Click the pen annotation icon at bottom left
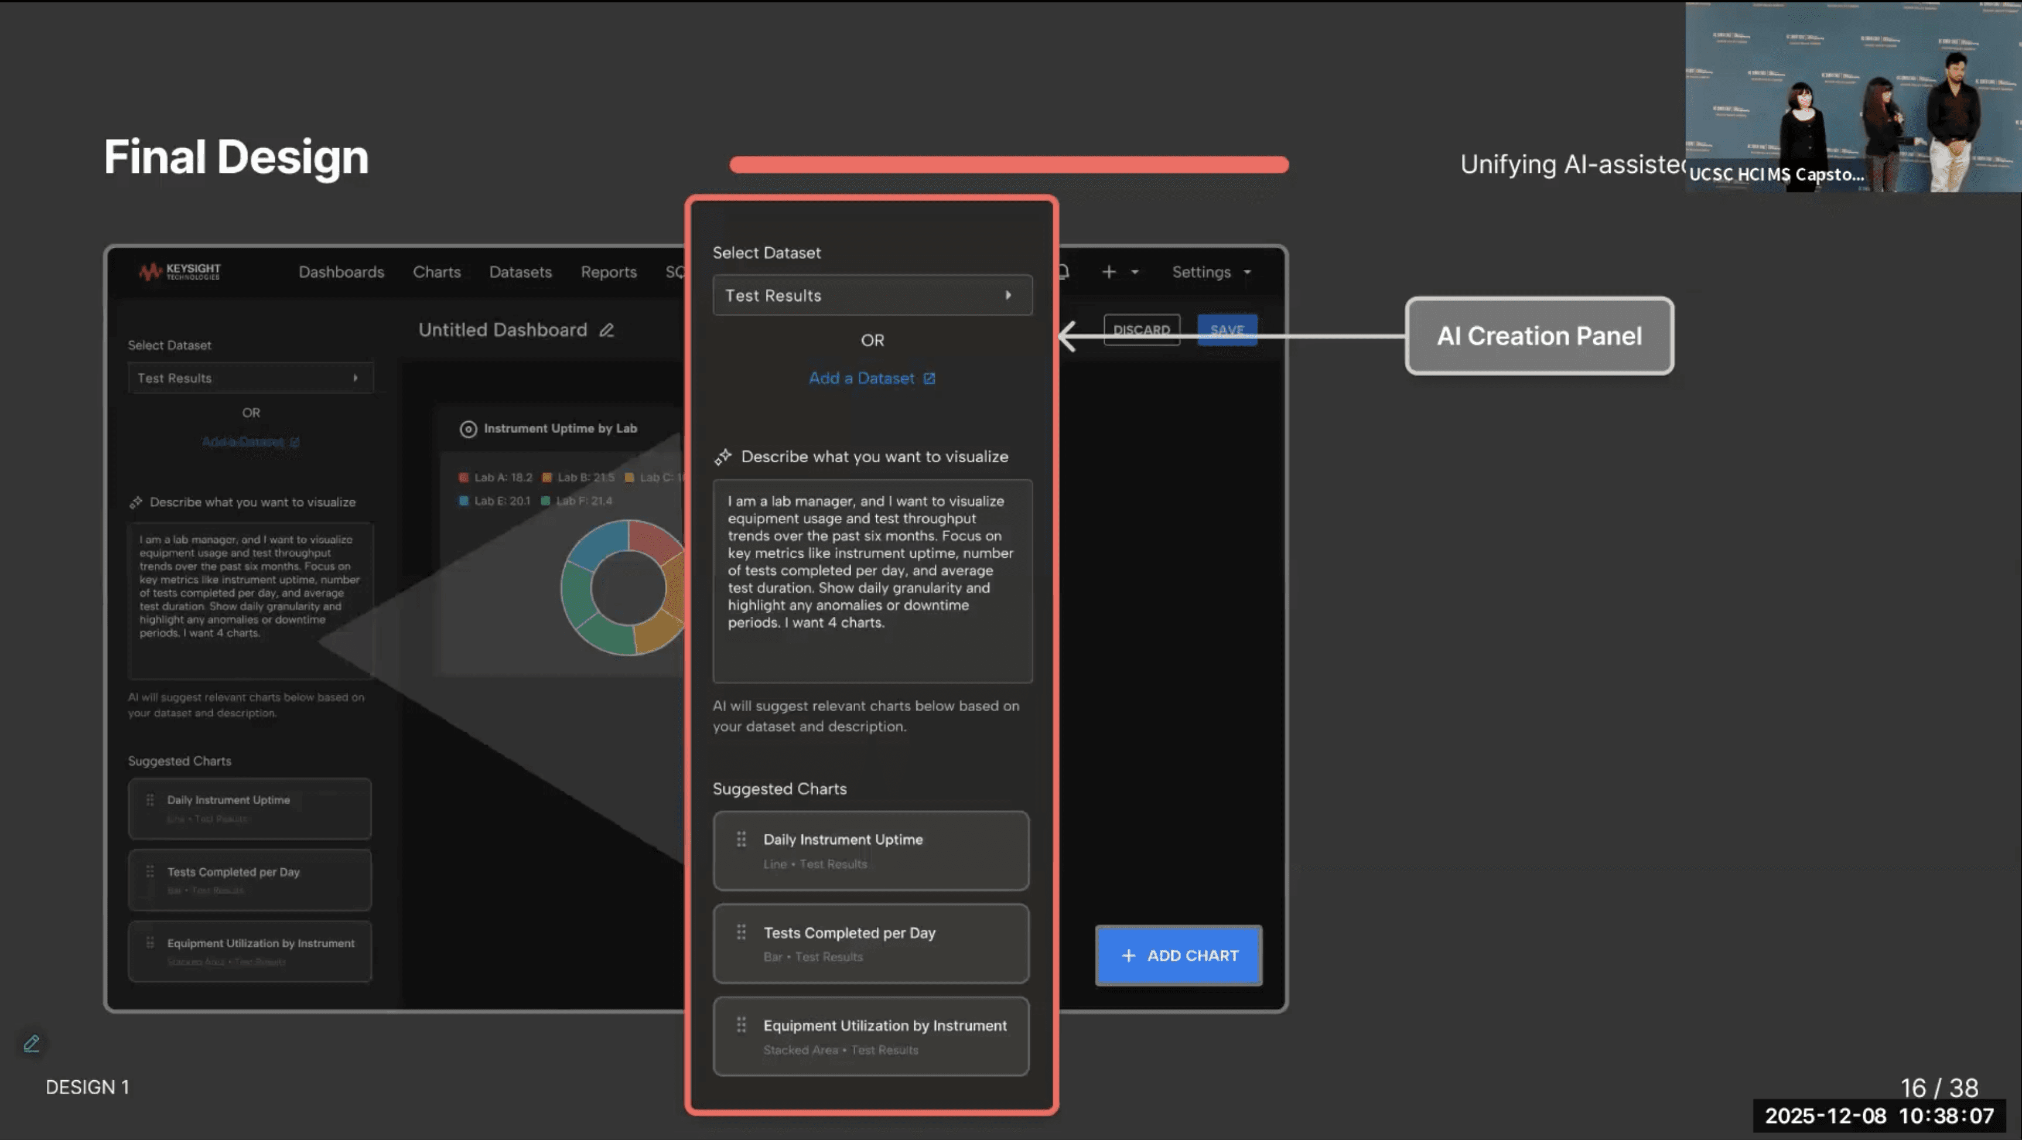Viewport: 2022px width, 1140px height. click(32, 1043)
